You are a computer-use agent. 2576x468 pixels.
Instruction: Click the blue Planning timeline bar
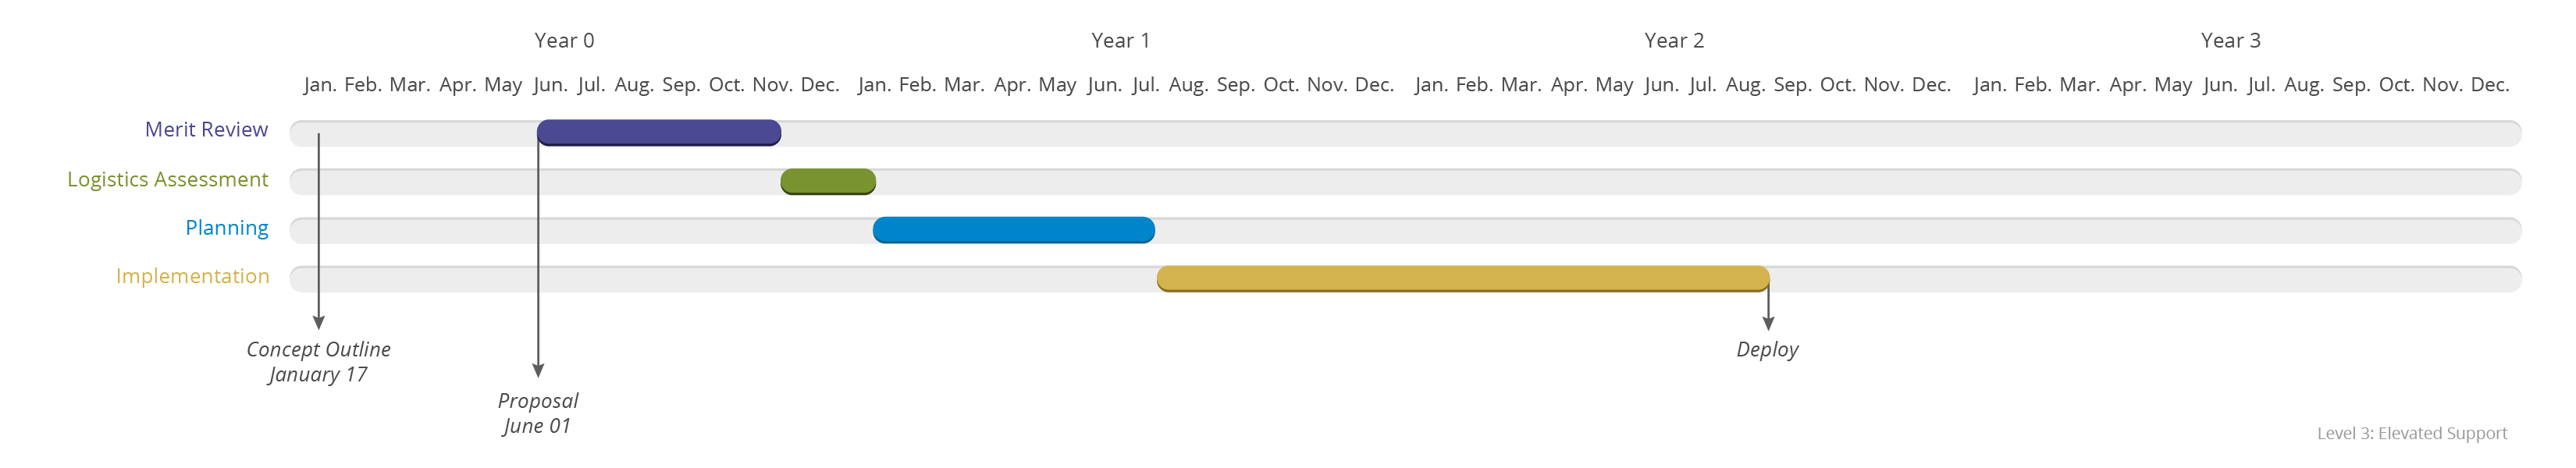pos(1014,230)
